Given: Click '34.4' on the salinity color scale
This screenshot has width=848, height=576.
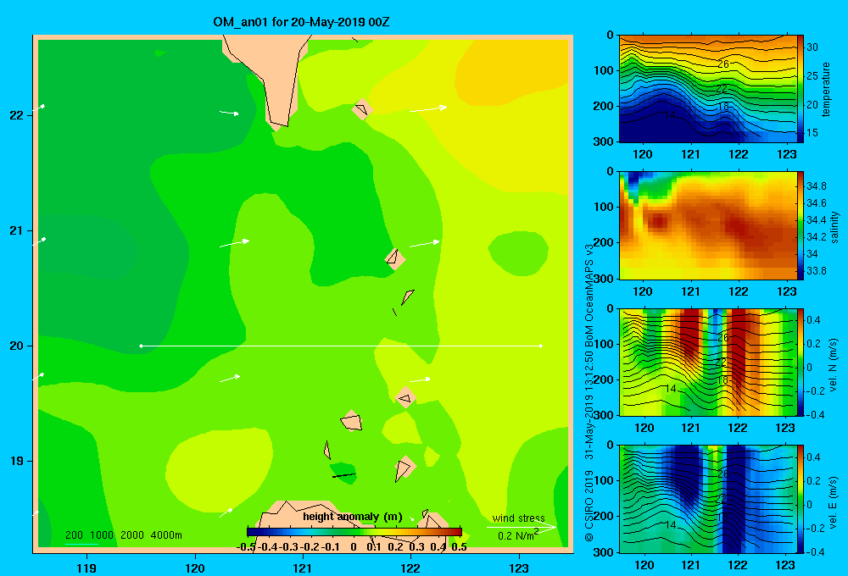Looking at the screenshot, I should point(816,220).
